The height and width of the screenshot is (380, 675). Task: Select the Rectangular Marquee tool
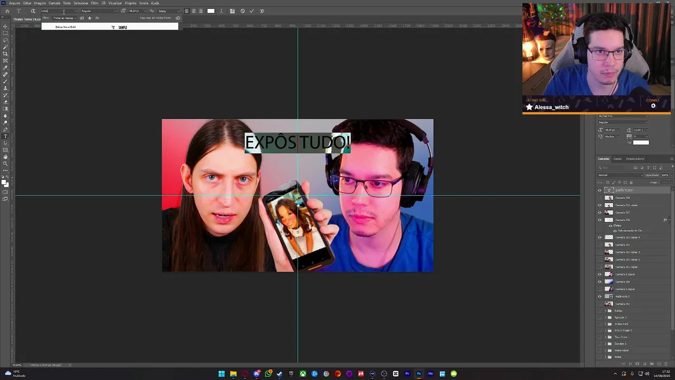click(6, 33)
